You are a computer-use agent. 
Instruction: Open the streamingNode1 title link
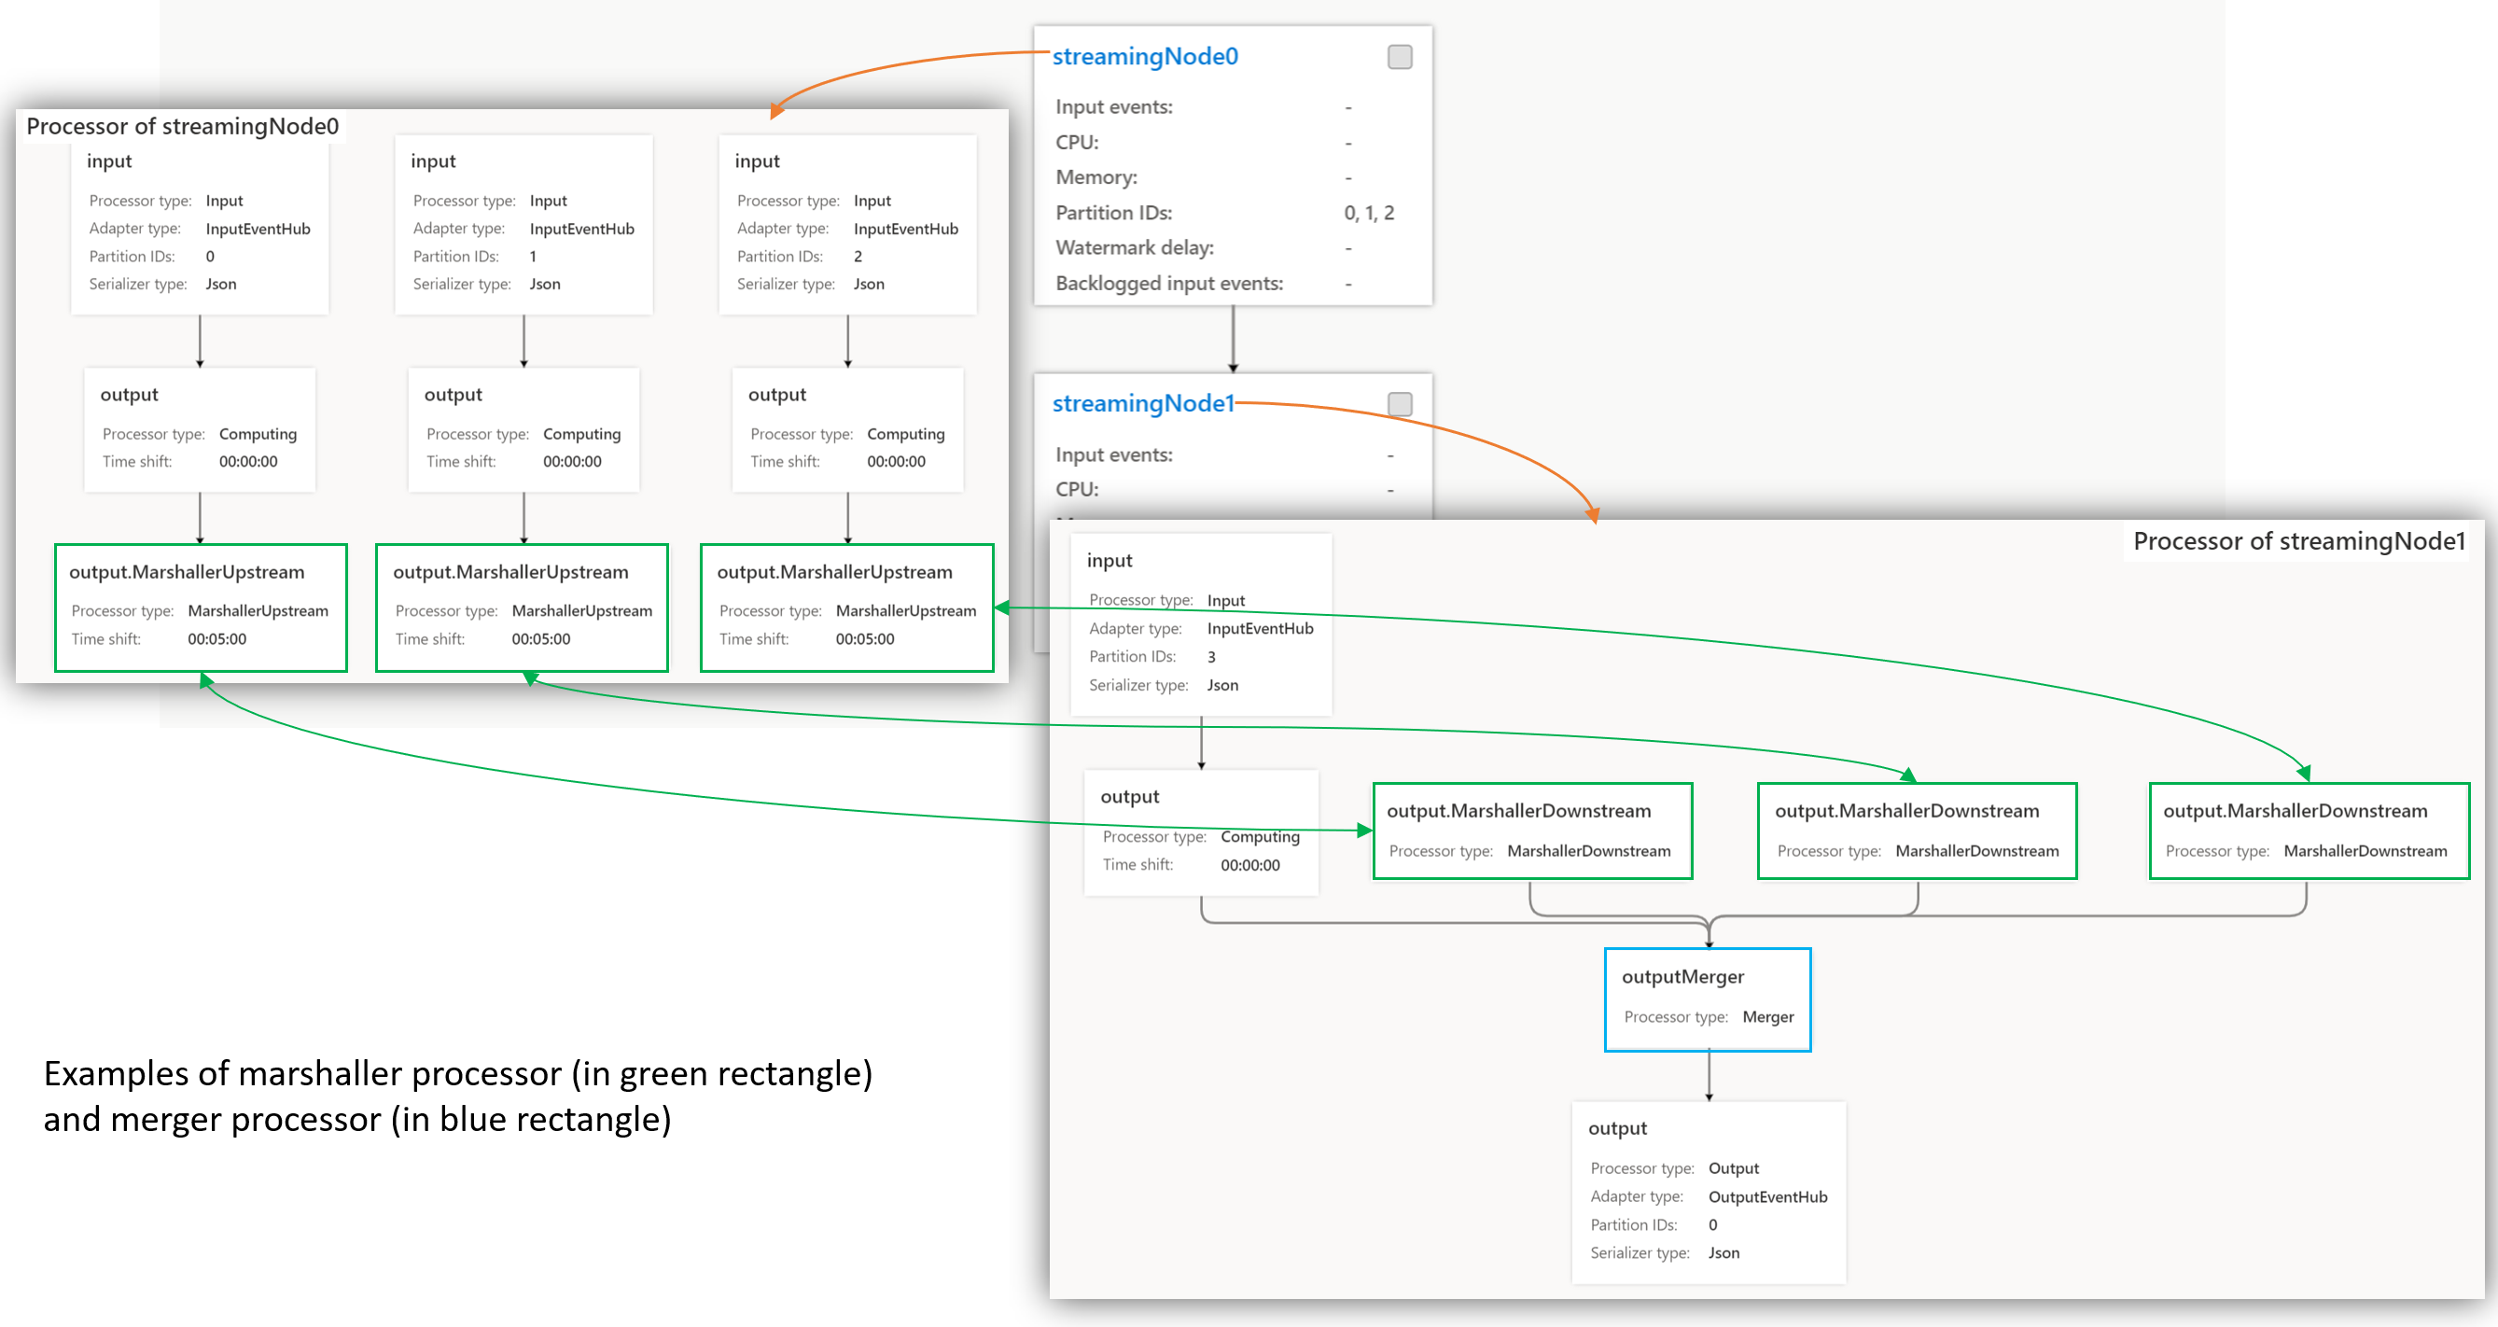coord(1142,403)
